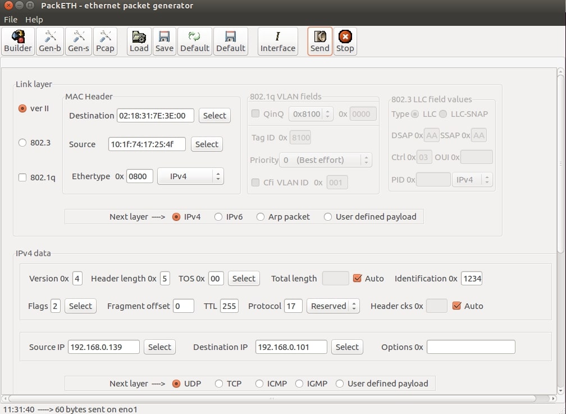Click Select next to Destination MAC address
Image resolution: width=566 pixels, height=414 pixels.
[x=214, y=116]
